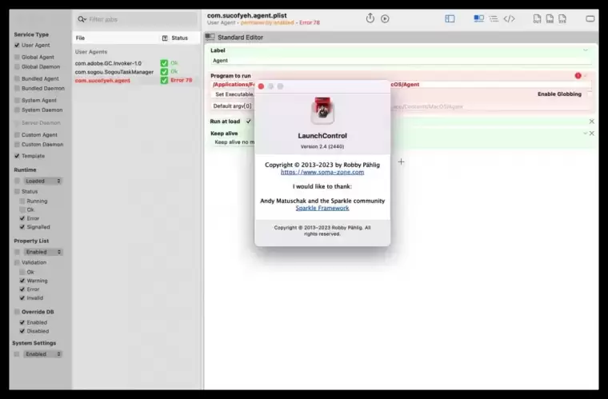Click the Error 78 status text in job list
Viewport: 608px width, 399px height.
click(x=181, y=80)
